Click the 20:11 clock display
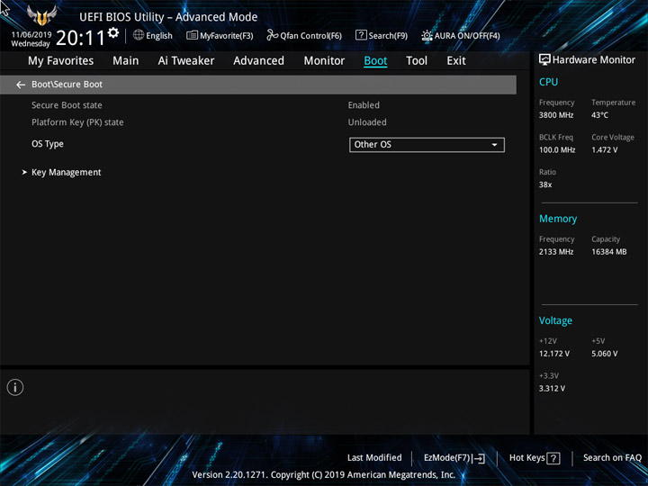648x486 pixels. [x=81, y=38]
